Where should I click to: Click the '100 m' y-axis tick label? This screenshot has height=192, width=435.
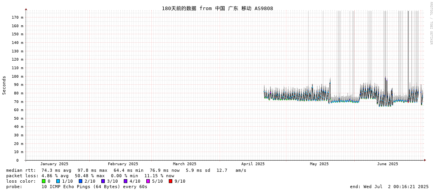click(18, 76)
